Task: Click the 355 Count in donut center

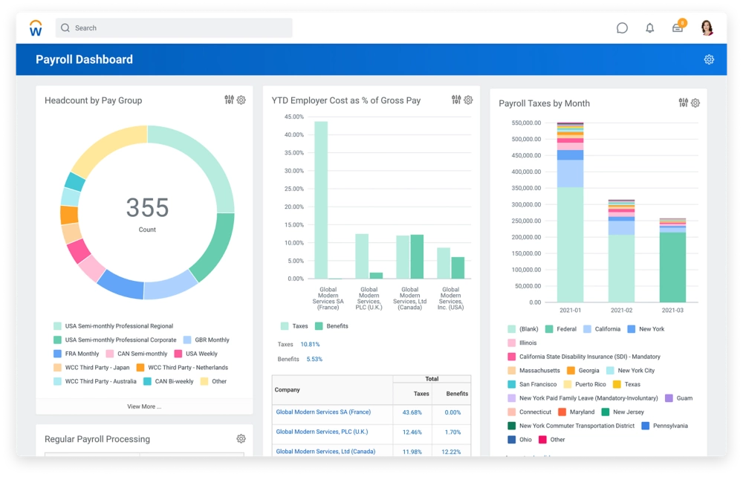Action: coord(147,213)
